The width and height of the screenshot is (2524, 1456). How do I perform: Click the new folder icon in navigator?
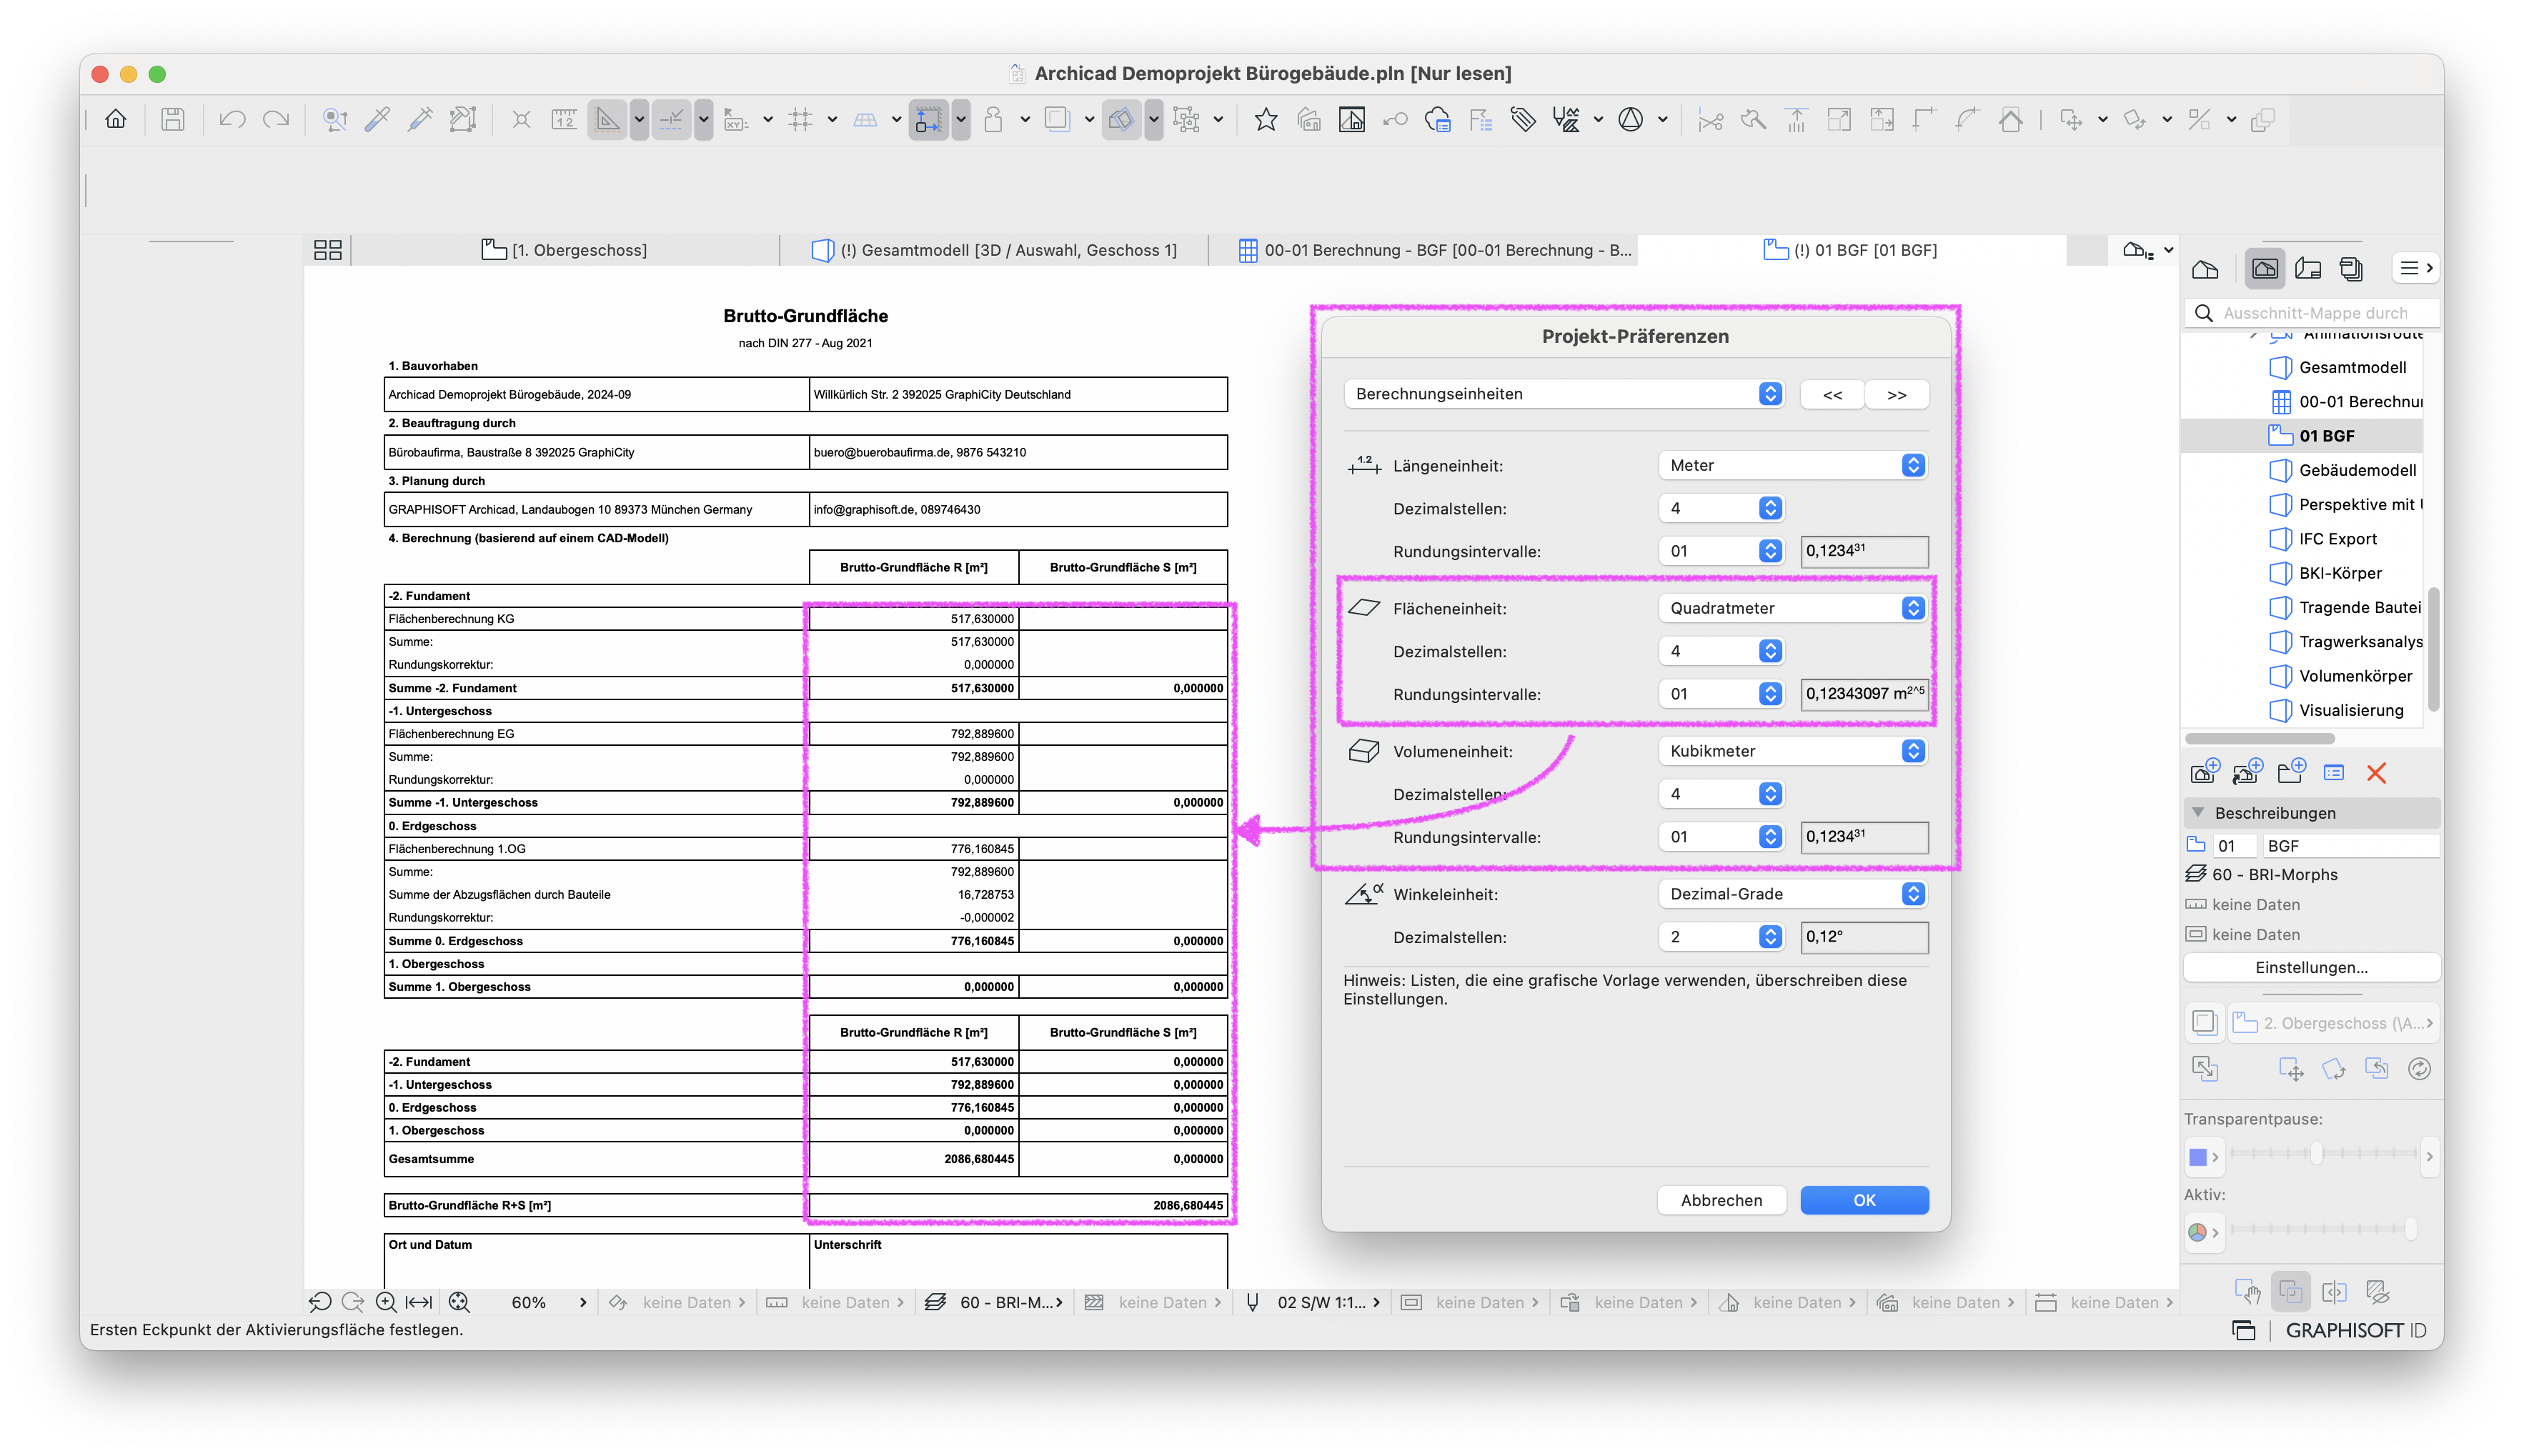click(2291, 772)
